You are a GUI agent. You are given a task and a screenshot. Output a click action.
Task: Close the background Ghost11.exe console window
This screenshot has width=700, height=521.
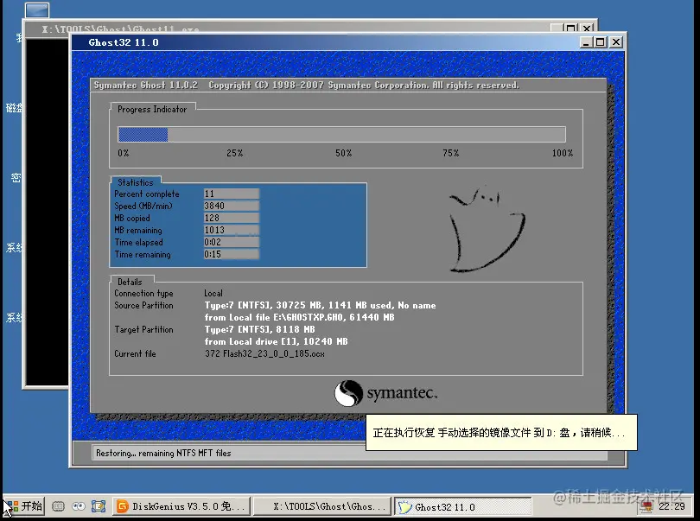tap(587, 29)
